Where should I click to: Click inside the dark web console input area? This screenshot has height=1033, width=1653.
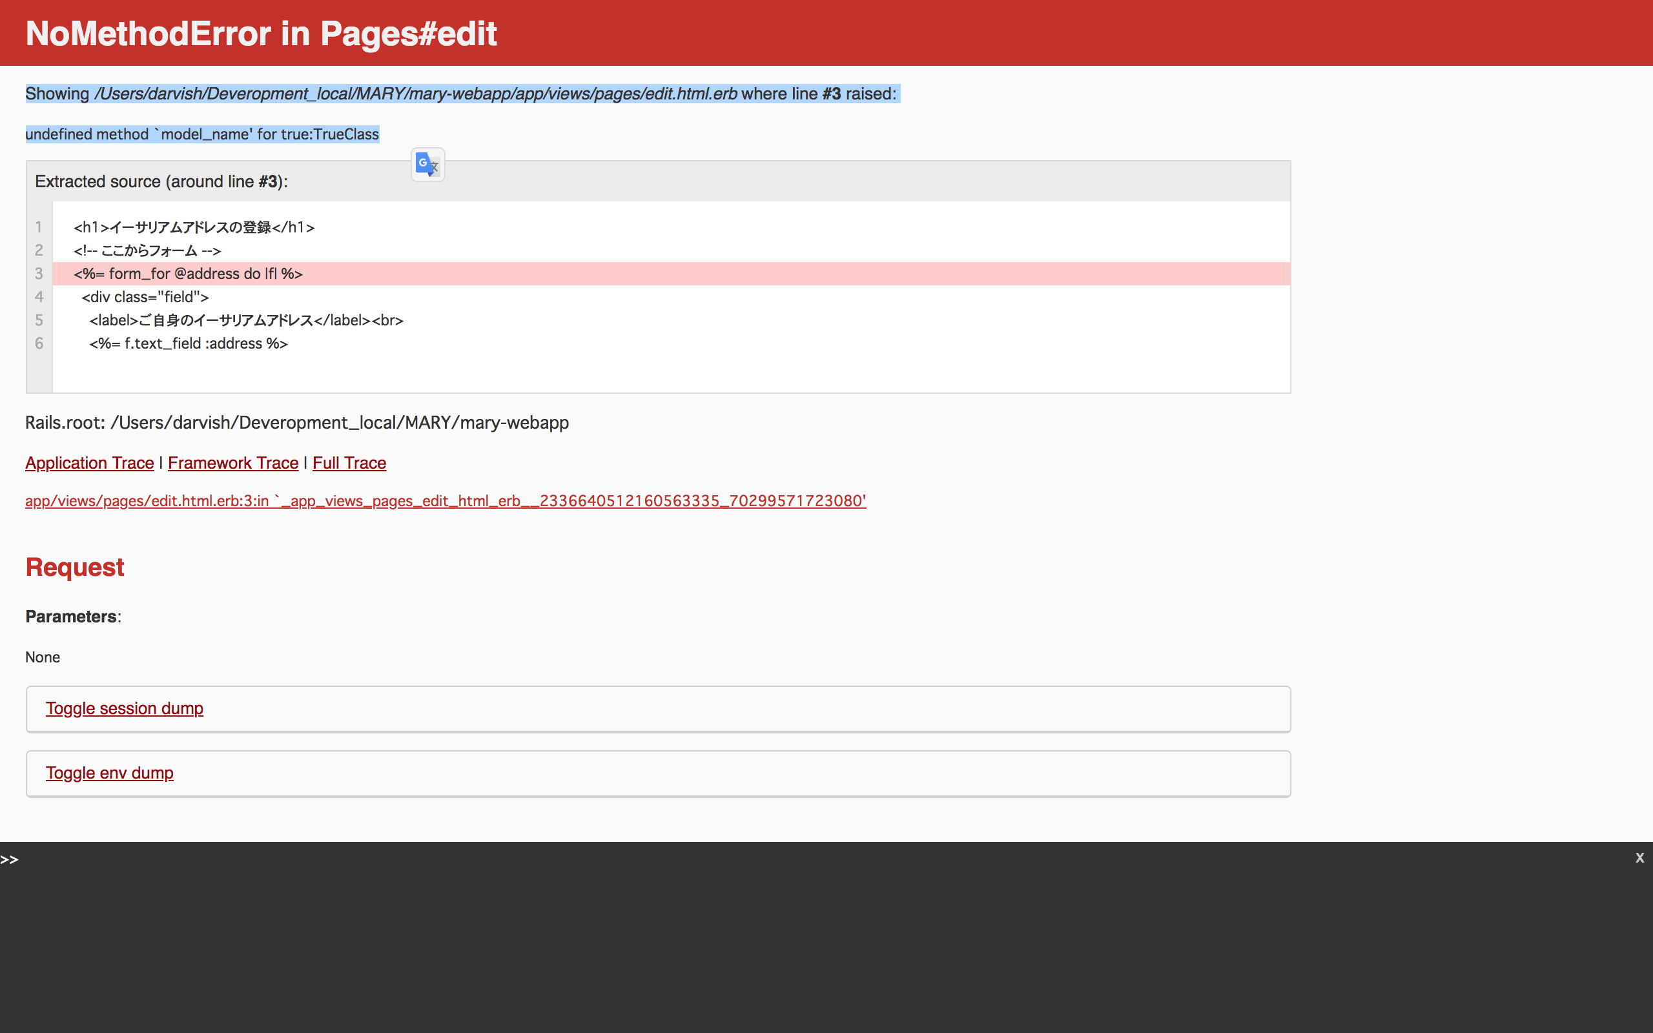pyautogui.click(x=819, y=943)
